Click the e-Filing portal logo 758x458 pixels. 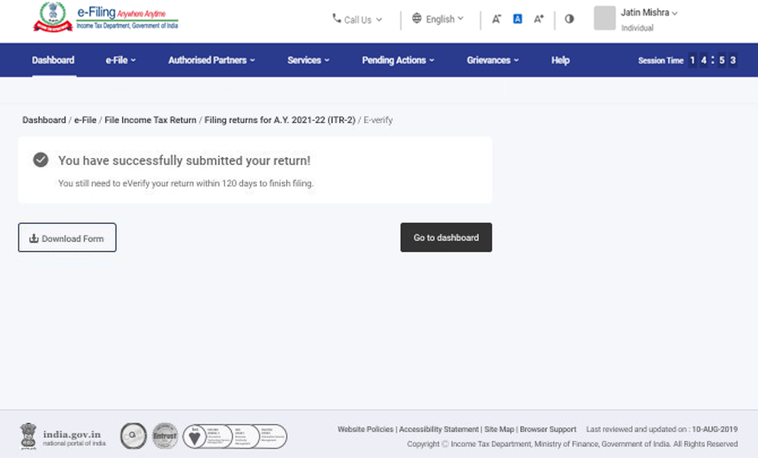pyautogui.click(x=105, y=18)
